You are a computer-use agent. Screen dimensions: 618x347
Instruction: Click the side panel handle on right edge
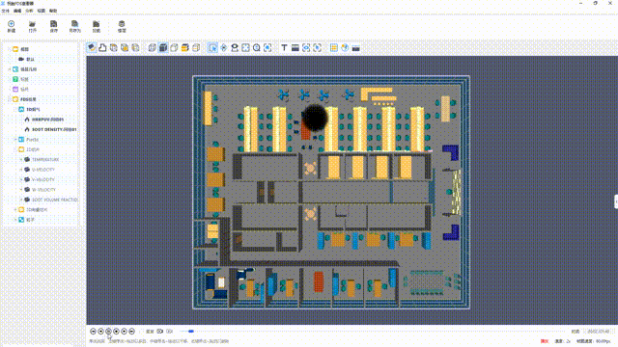pyautogui.click(x=616, y=201)
